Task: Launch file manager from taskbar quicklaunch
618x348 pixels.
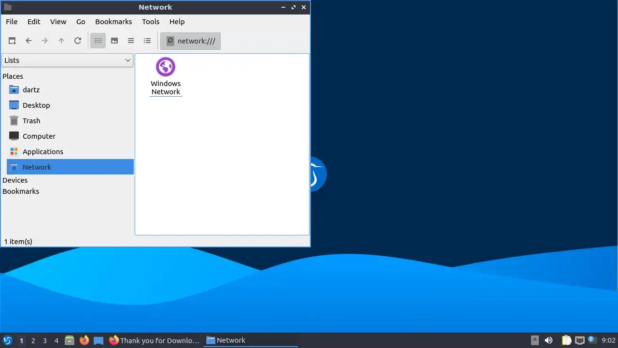Action: 70,340
